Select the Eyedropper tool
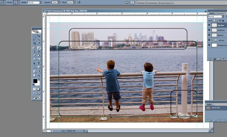 pos(39,71)
